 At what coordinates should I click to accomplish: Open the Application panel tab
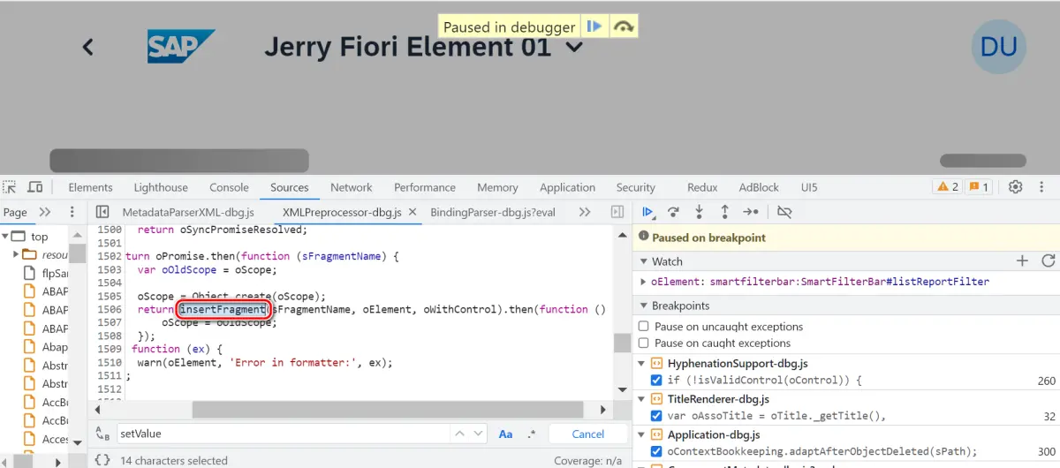[567, 187]
